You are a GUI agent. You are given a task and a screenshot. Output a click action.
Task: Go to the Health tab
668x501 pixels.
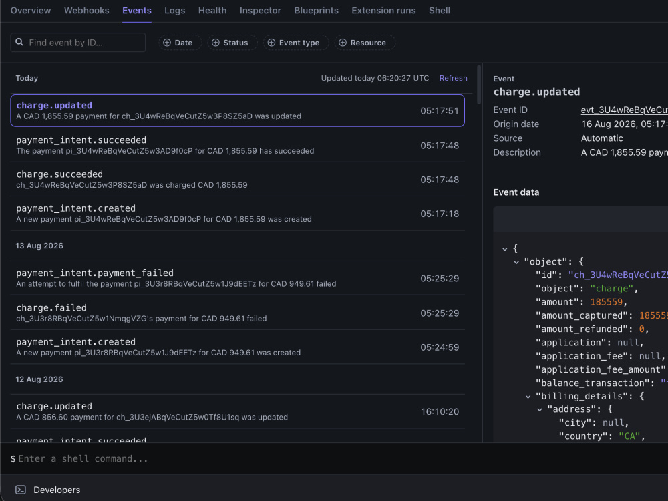tap(212, 11)
